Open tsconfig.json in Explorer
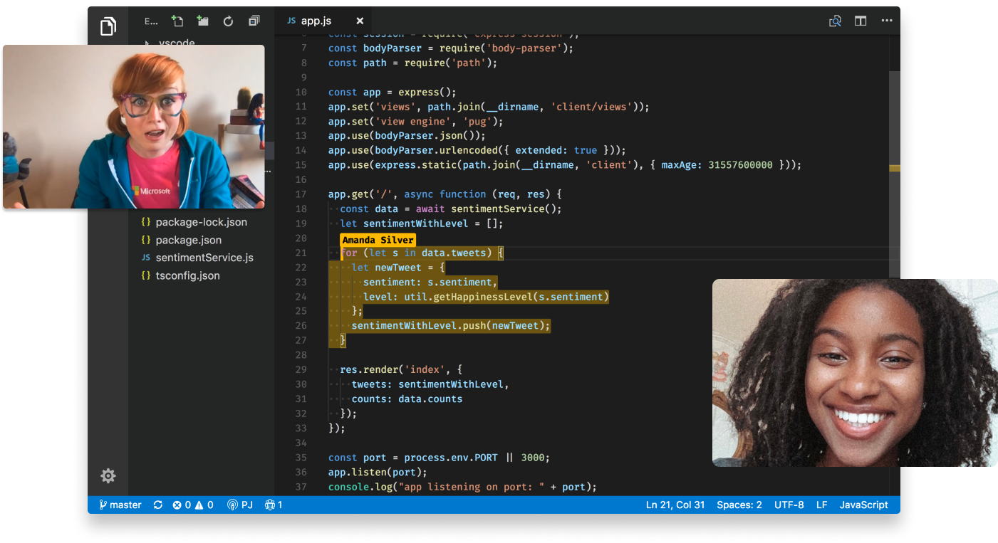998x543 pixels. point(181,275)
